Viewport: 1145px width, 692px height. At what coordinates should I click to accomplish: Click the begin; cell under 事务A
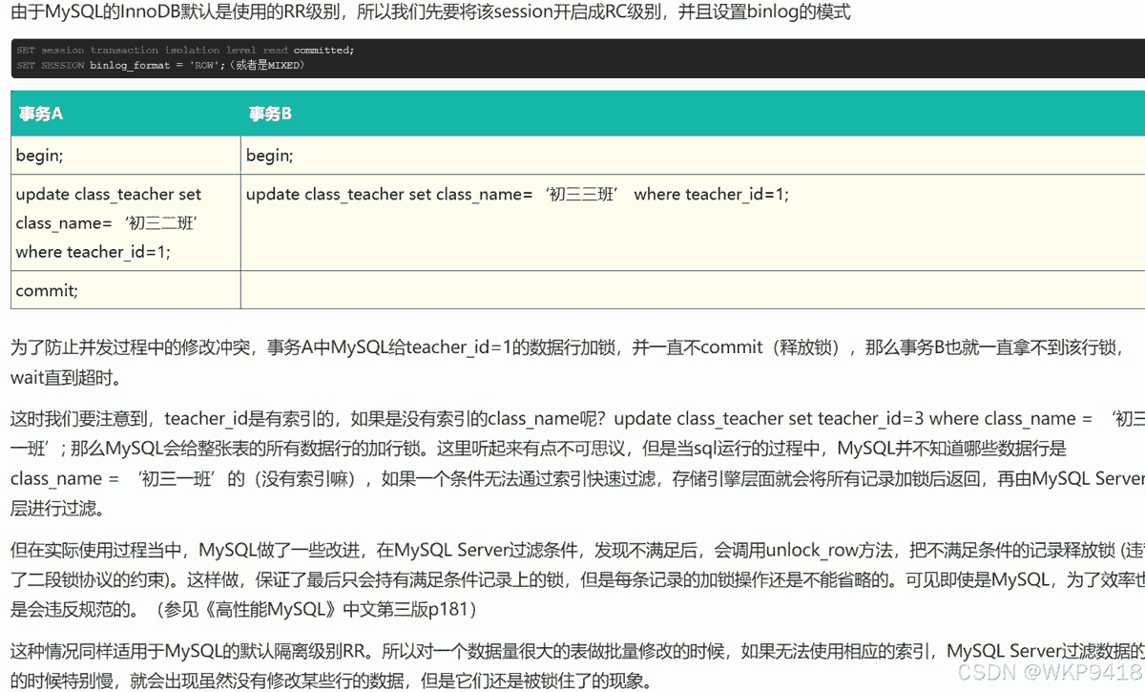click(x=40, y=155)
